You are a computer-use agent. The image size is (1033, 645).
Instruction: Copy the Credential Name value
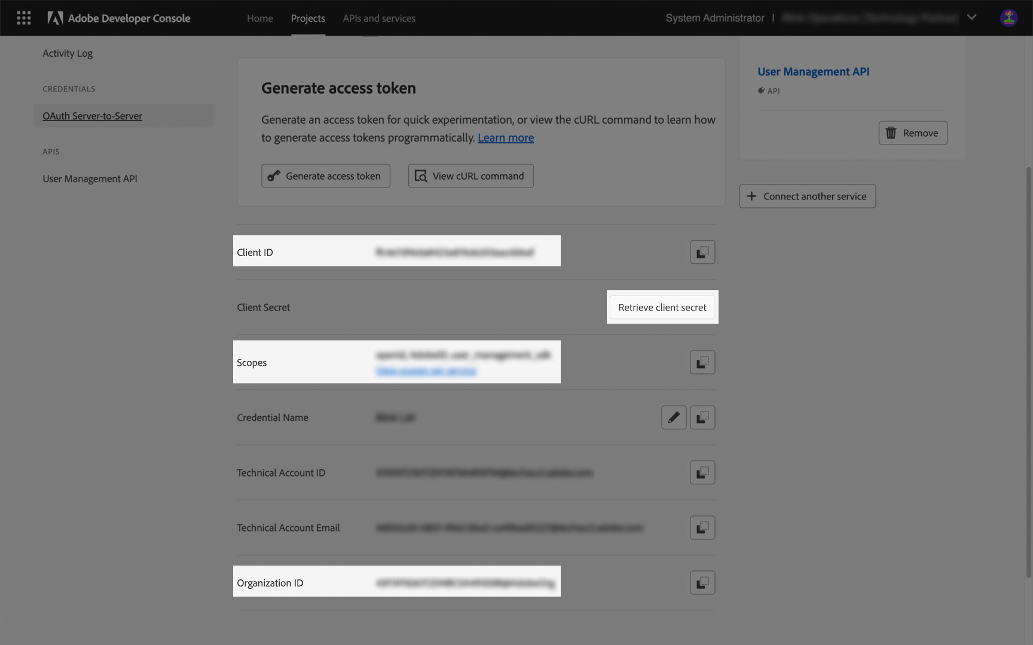(702, 417)
